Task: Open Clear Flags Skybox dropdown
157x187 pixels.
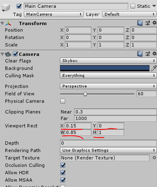Action: tap(108, 60)
